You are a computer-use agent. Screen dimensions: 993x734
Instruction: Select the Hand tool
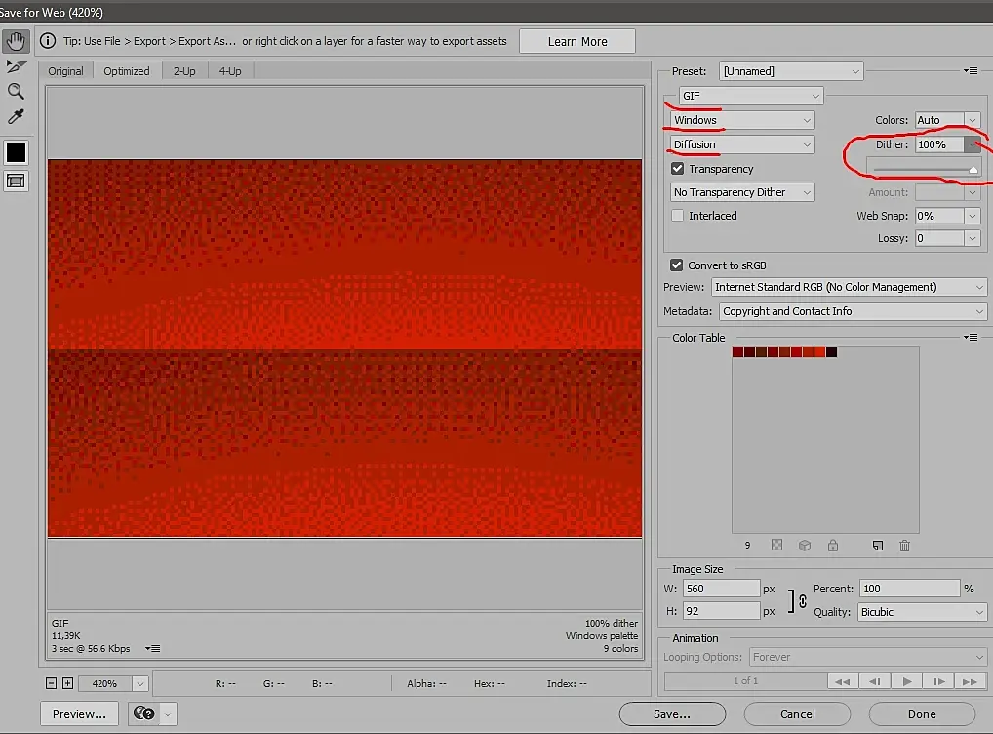coord(16,42)
